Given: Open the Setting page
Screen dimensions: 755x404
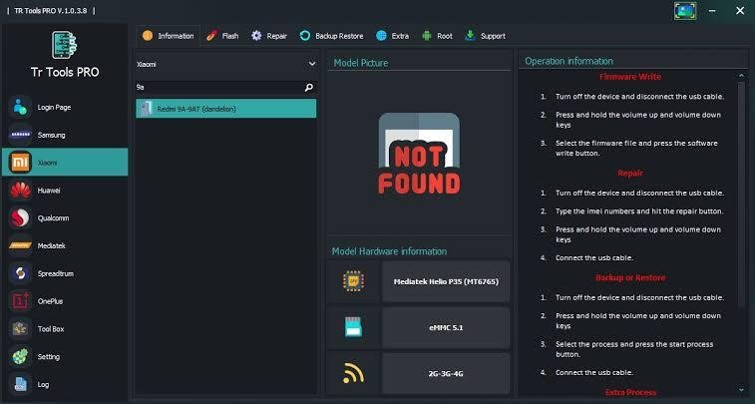Looking at the screenshot, I should [x=65, y=357].
